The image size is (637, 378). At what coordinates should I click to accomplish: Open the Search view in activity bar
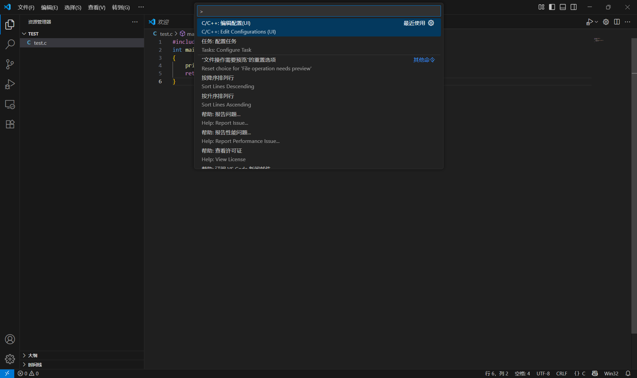[10, 44]
